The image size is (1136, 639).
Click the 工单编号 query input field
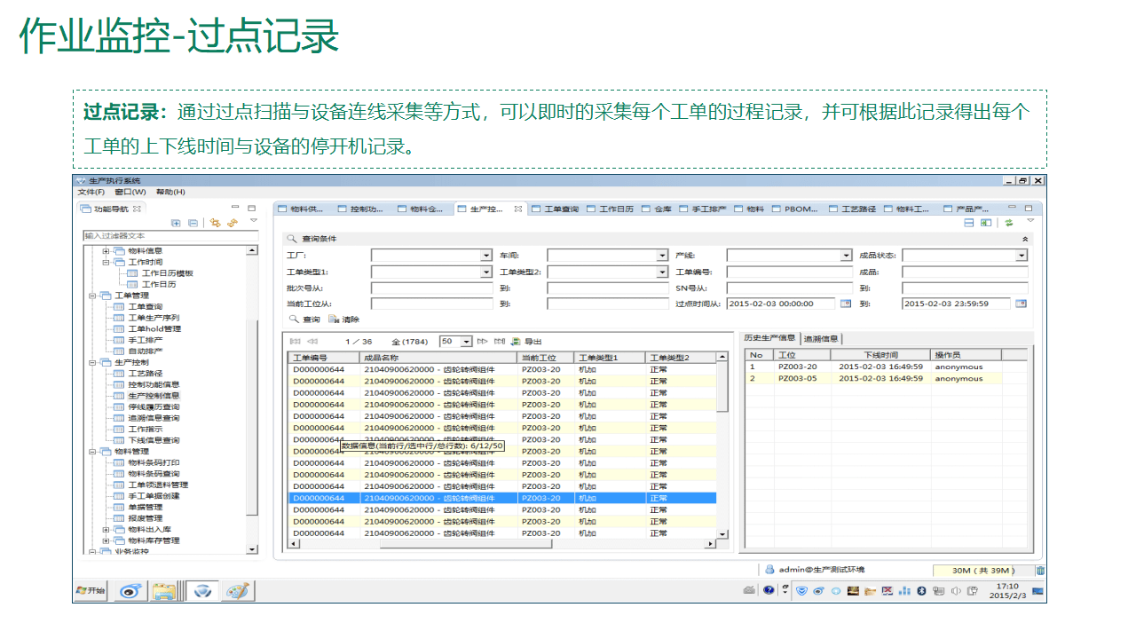point(789,272)
